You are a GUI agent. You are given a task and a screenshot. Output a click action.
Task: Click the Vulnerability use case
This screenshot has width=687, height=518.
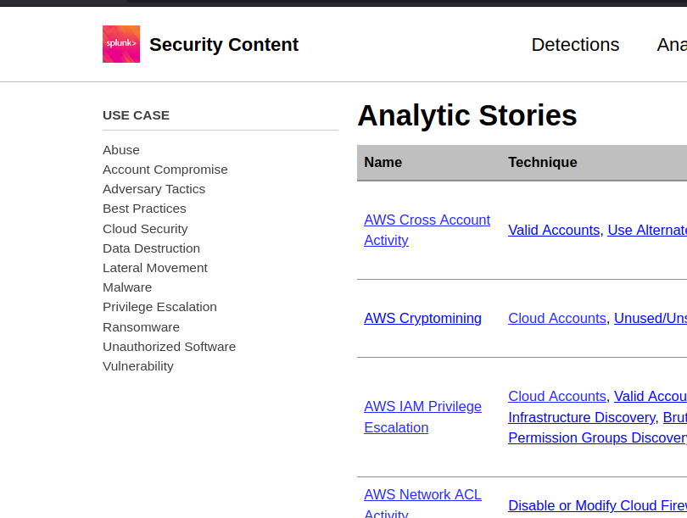(138, 366)
